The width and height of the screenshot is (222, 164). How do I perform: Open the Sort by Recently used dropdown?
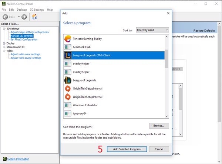[x=152, y=30]
